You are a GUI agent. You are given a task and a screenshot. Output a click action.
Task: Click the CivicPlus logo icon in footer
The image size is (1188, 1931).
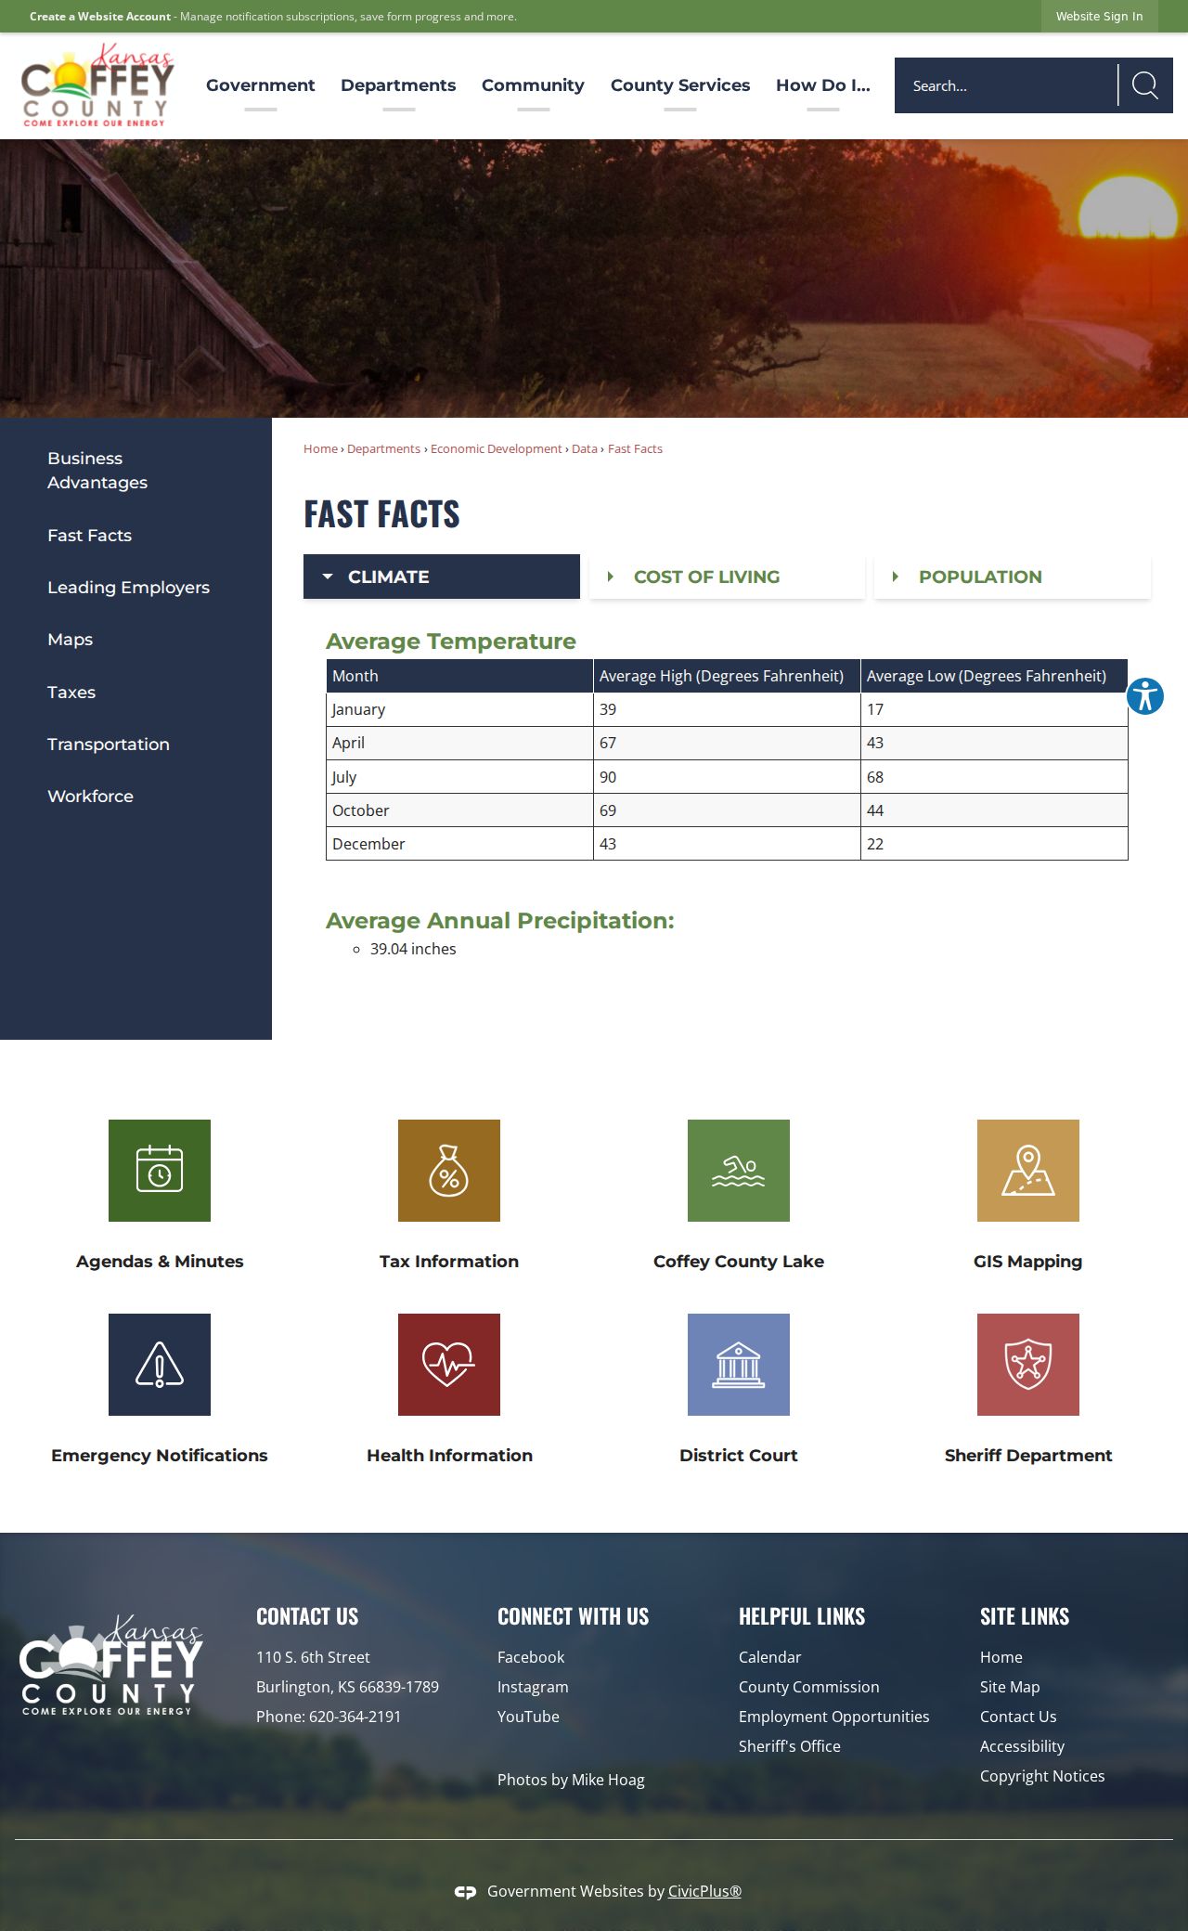465,1892
